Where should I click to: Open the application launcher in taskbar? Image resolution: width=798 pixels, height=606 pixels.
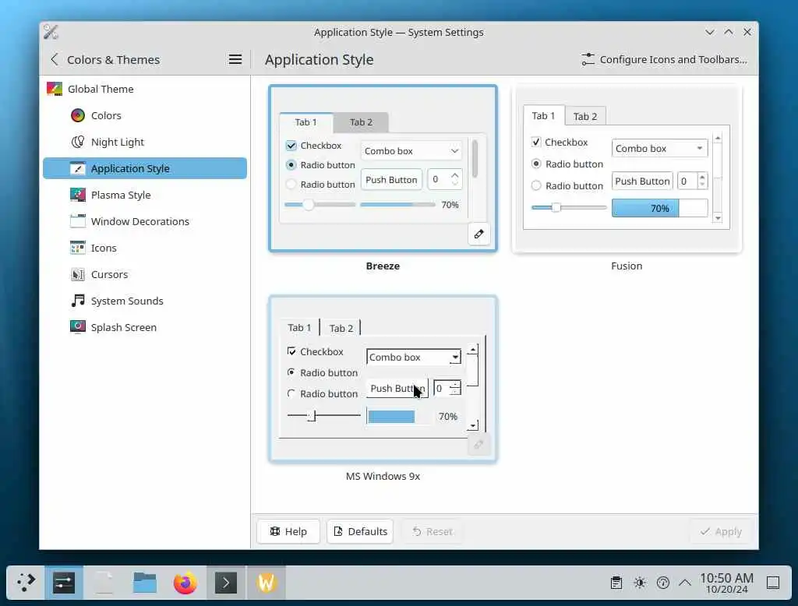26,583
